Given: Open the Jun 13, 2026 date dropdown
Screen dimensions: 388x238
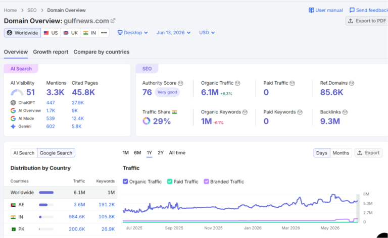Looking at the screenshot, I should (x=173, y=33).
